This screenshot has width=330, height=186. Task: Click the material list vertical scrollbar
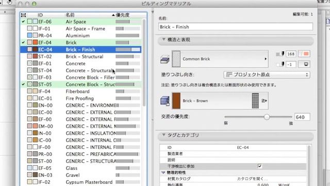tap(144, 63)
